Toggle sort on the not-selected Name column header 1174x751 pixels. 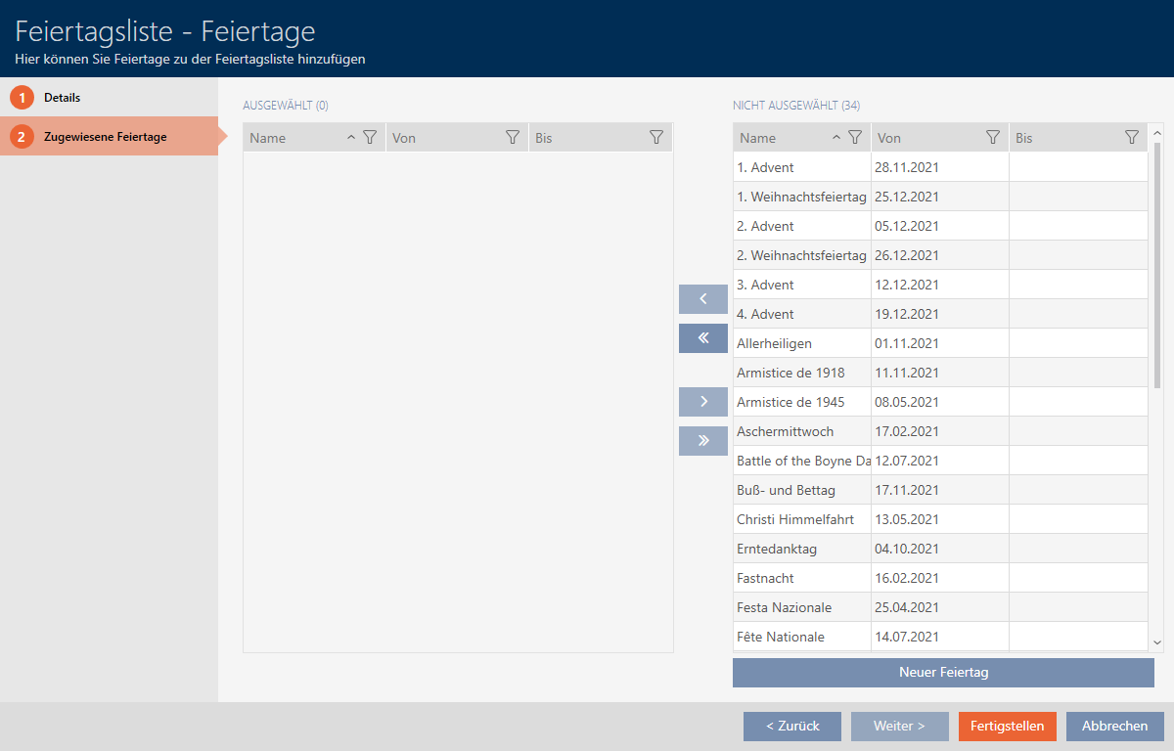(x=783, y=138)
